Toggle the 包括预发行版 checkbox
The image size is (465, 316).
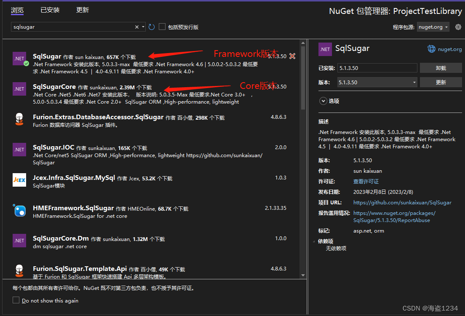pos(162,27)
